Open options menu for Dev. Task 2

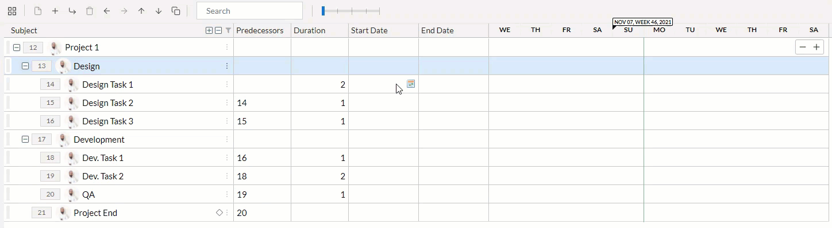click(x=227, y=176)
